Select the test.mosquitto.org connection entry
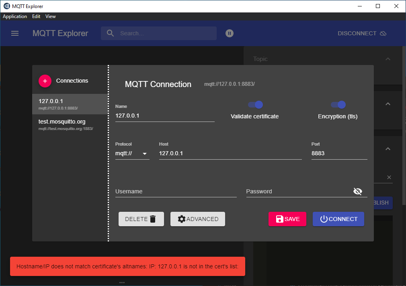The height and width of the screenshot is (286, 406). [x=70, y=124]
